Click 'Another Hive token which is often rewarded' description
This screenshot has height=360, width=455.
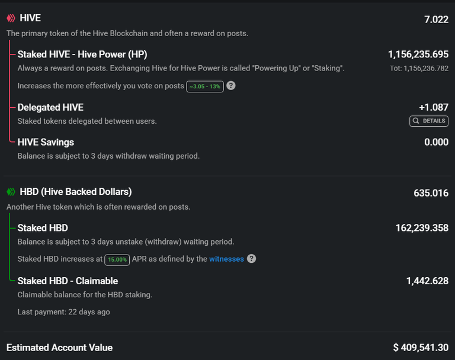click(98, 207)
